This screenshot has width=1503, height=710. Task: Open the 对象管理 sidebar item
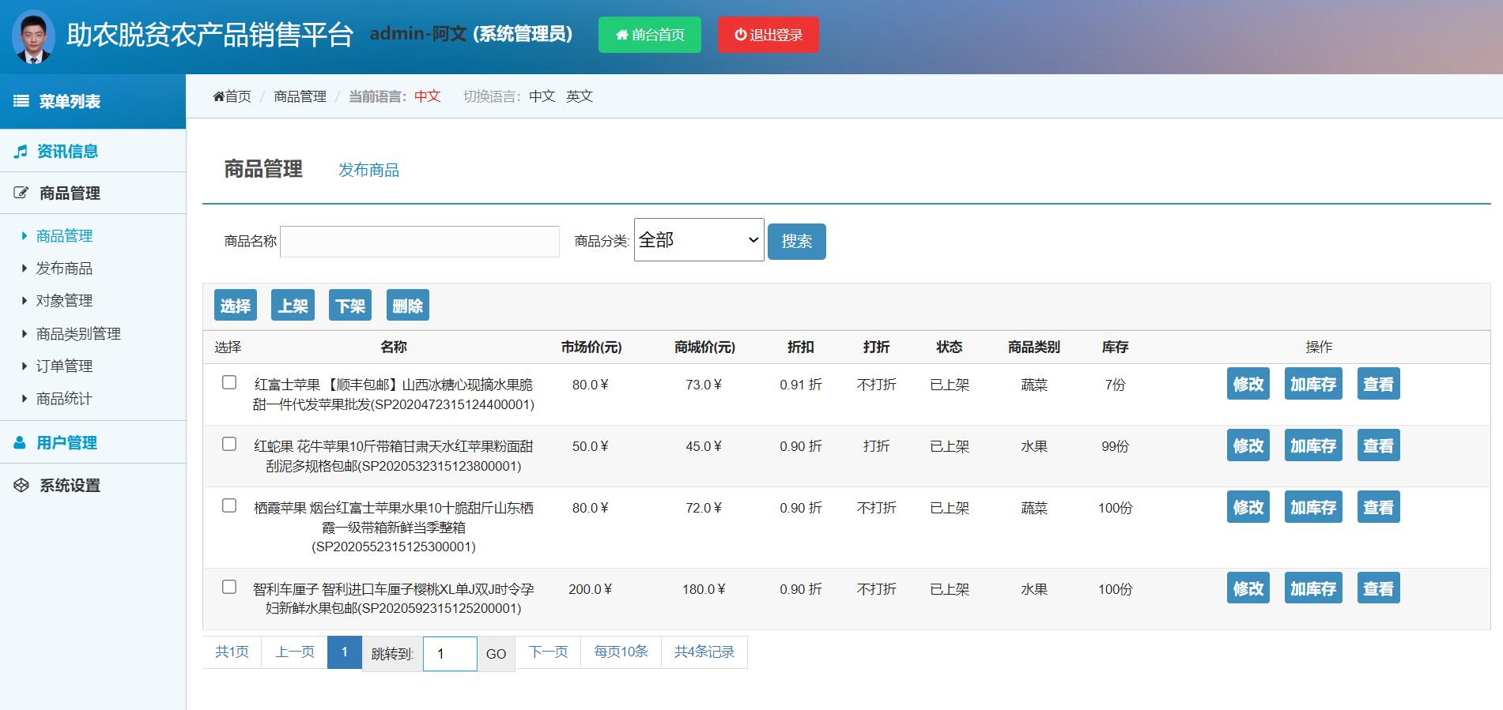point(64,301)
